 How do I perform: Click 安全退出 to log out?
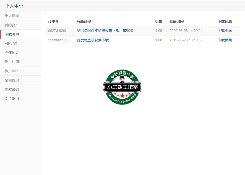pos(10,98)
